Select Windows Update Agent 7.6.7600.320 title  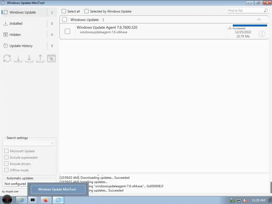(x=107, y=27)
